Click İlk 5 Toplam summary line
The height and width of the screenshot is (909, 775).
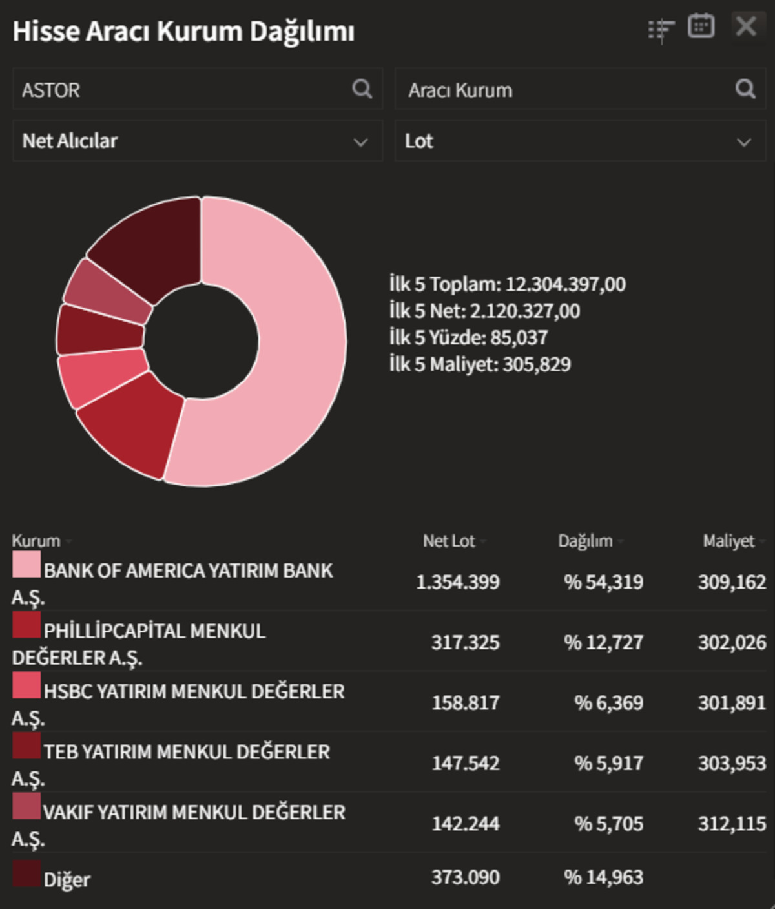pos(508,284)
